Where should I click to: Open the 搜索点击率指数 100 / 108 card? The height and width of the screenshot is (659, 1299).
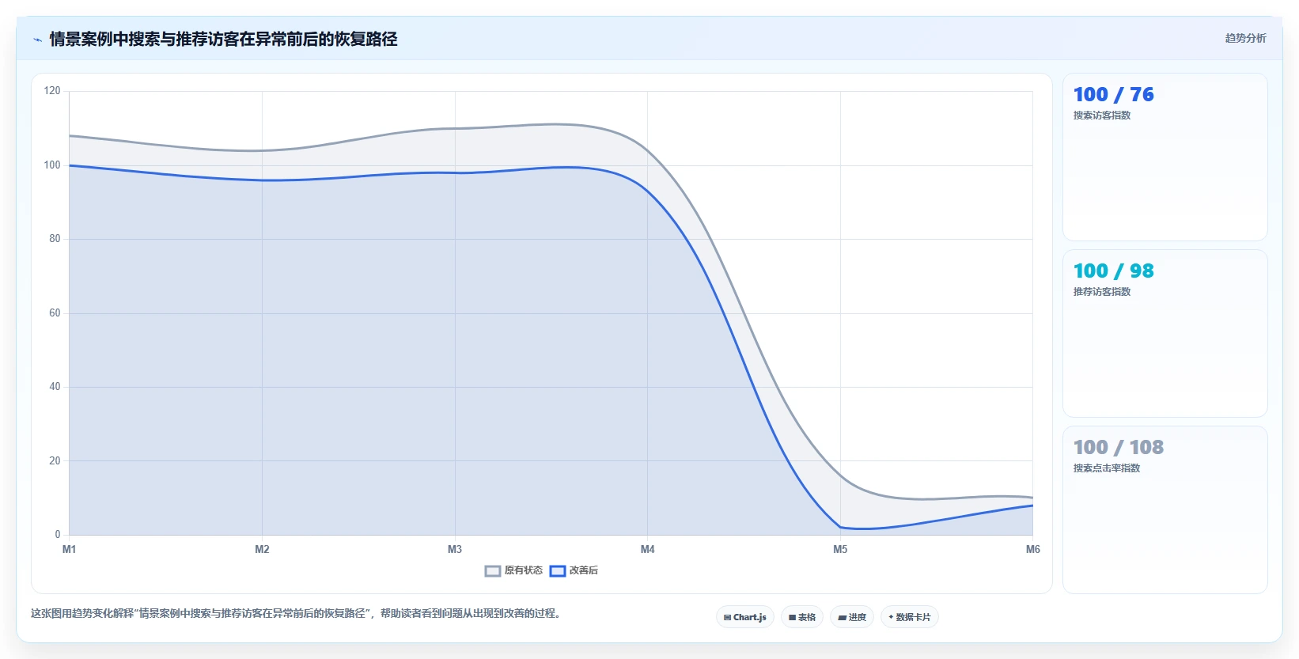point(1165,510)
